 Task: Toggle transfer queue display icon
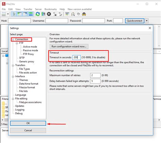[31, 14]
